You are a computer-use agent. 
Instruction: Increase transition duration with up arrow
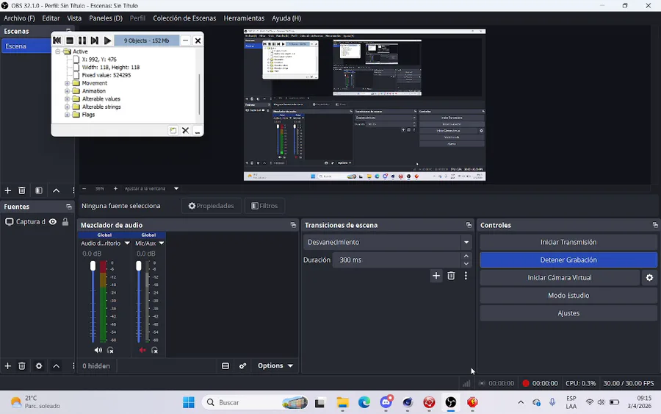pyautogui.click(x=466, y=256)
